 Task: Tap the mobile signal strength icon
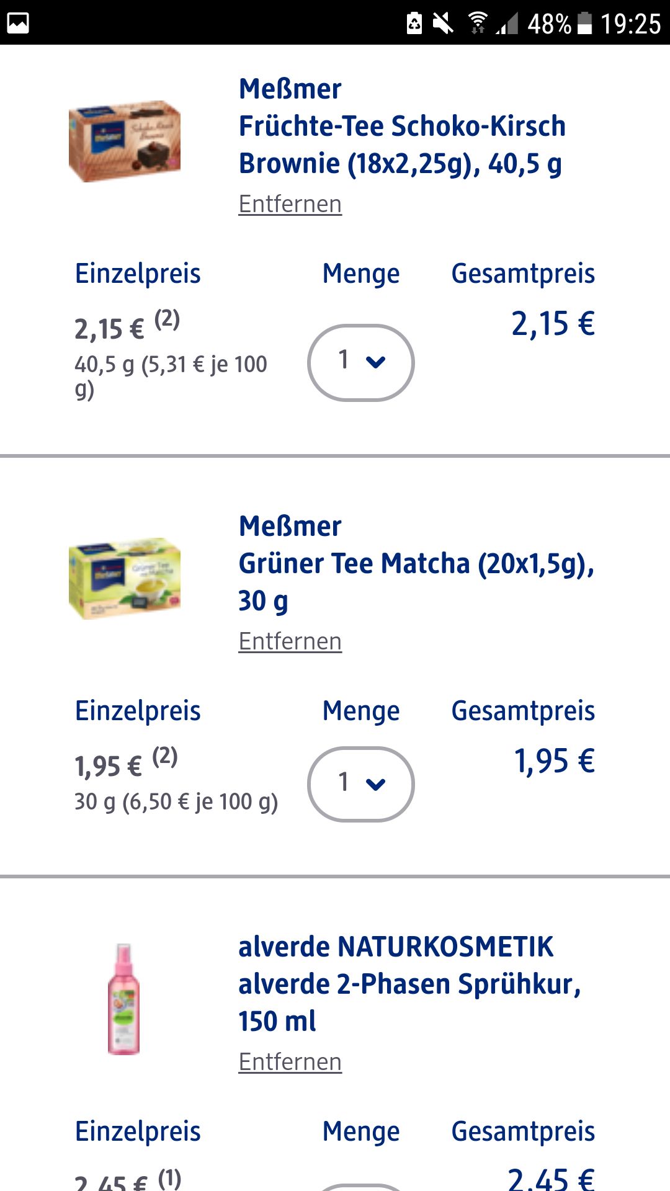(507, 24)
